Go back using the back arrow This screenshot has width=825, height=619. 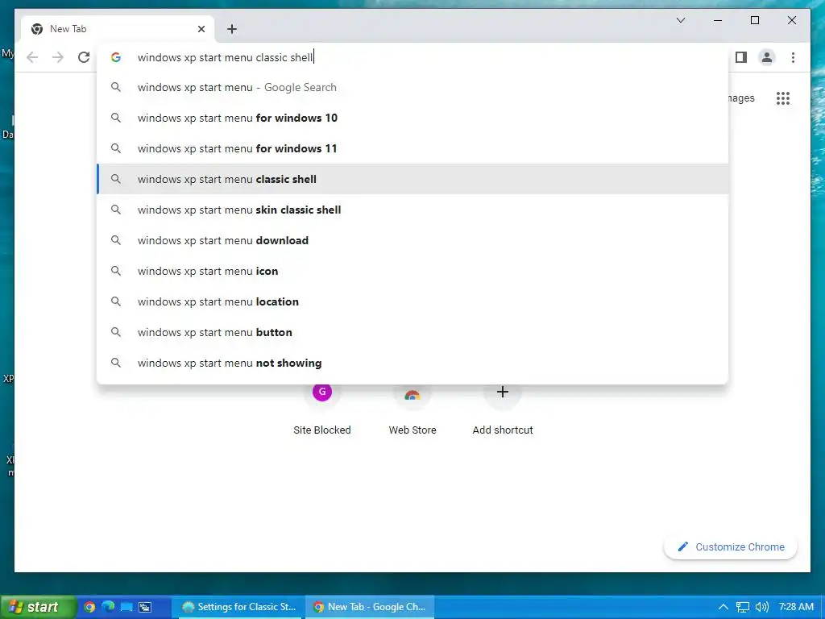click(x=32, y=57)
